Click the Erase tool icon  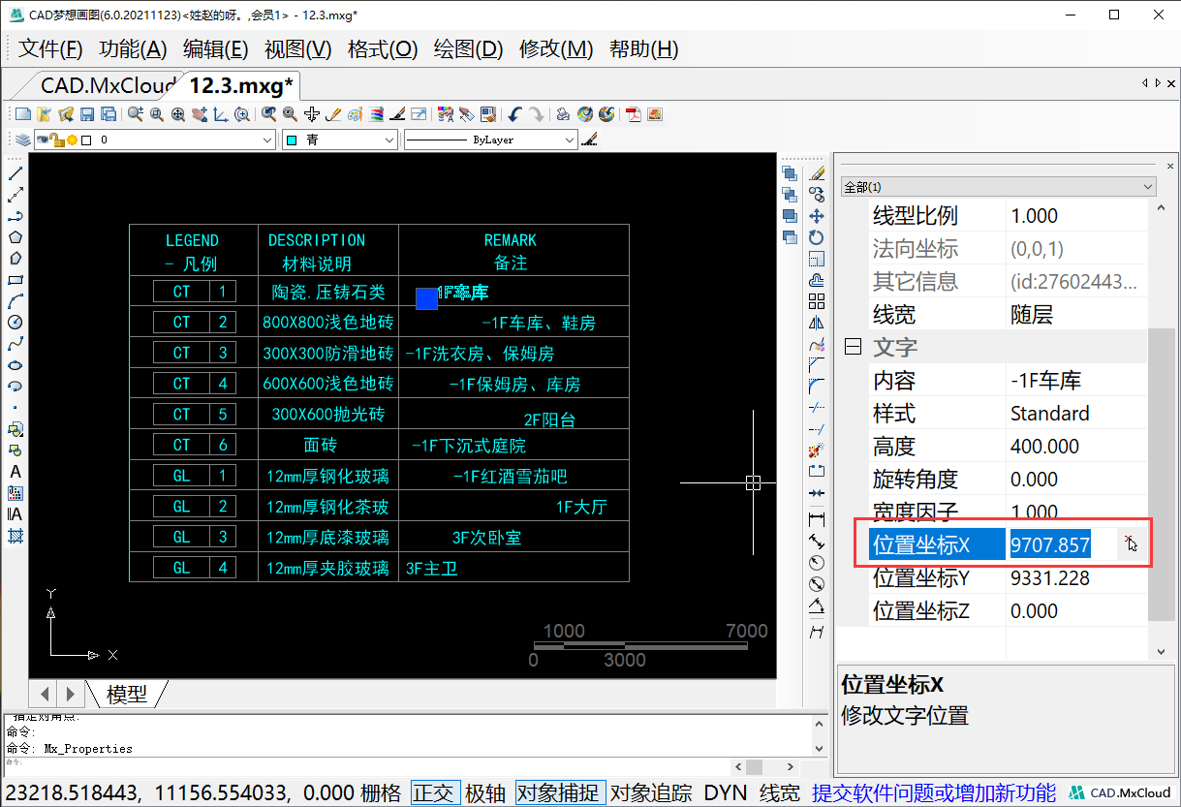[817, 173]
